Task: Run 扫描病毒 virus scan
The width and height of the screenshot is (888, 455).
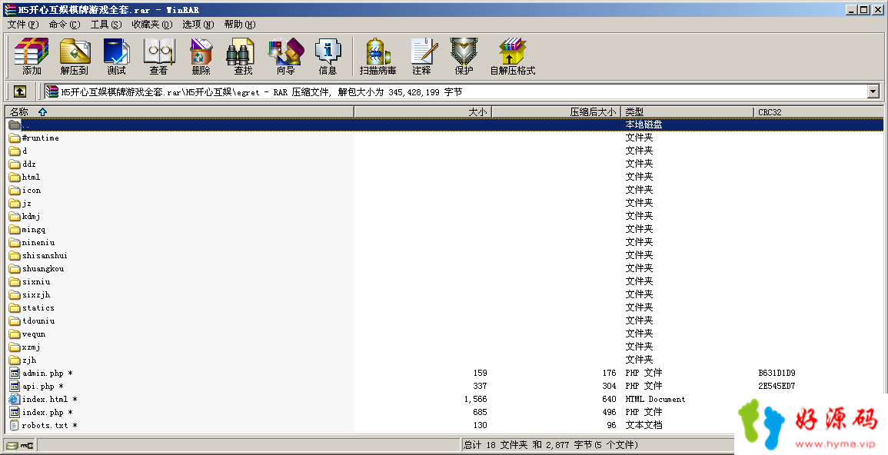Action: (377, 56)
